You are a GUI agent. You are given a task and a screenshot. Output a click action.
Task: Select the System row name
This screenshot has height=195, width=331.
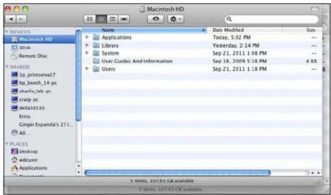point(110,53)
